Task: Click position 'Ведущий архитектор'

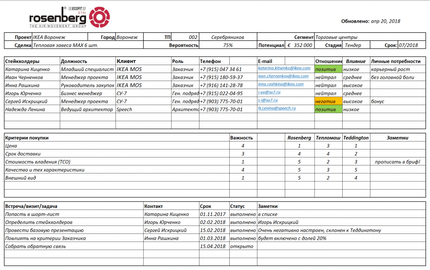Action: tap(87, 109)
